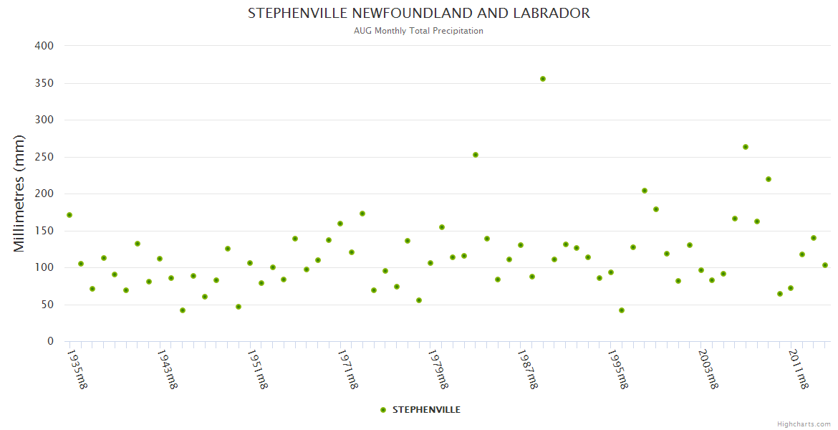Screen dimensions: 838x430
Task: Select the highest data point near 355 mm
Action: point(543,79)
